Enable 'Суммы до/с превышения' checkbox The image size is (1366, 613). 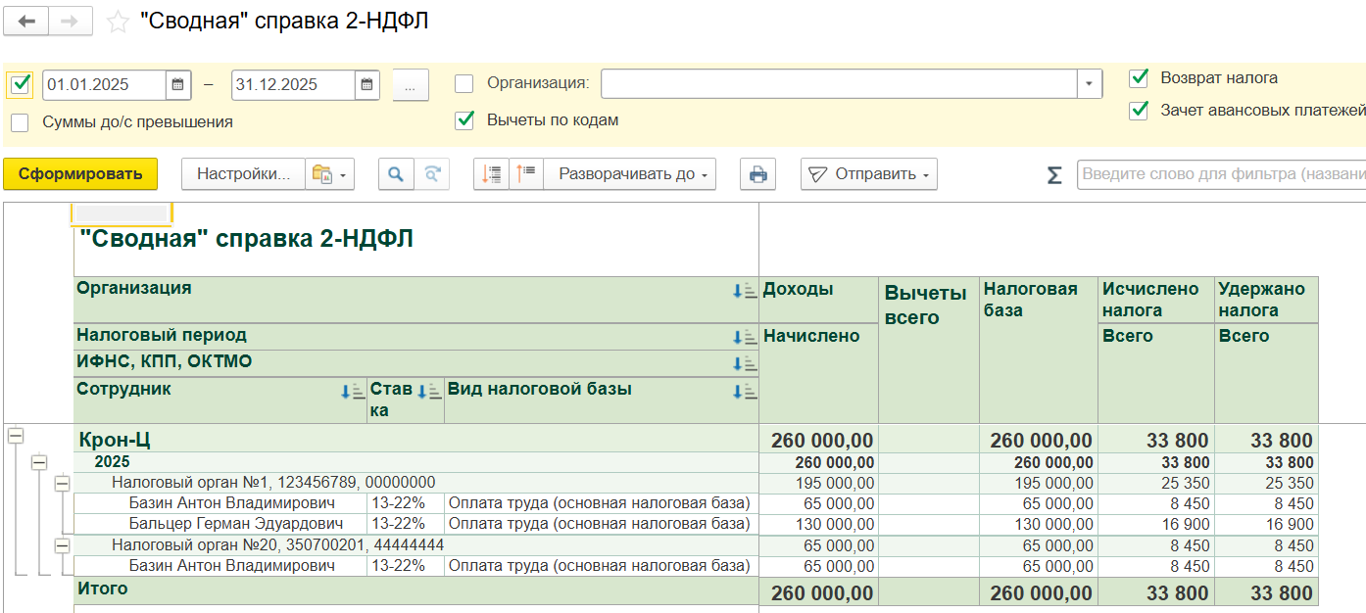pyautogui.click(x=20, y=122)
